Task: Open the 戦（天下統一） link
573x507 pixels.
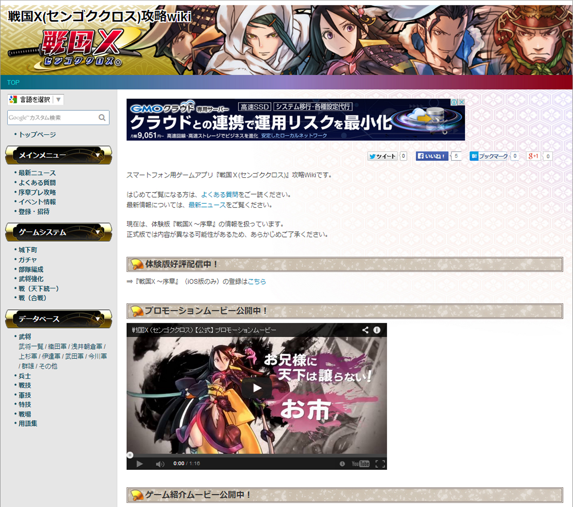Action: click(39, 289)
